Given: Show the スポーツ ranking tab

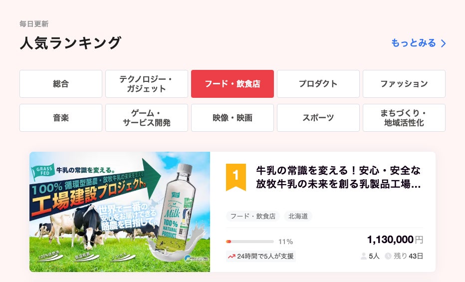Looking at the screenshot, I should tap(318, 118).
